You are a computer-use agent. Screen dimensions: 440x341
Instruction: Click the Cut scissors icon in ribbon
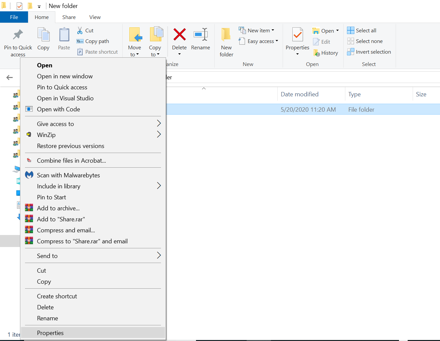tap(80, 31)
